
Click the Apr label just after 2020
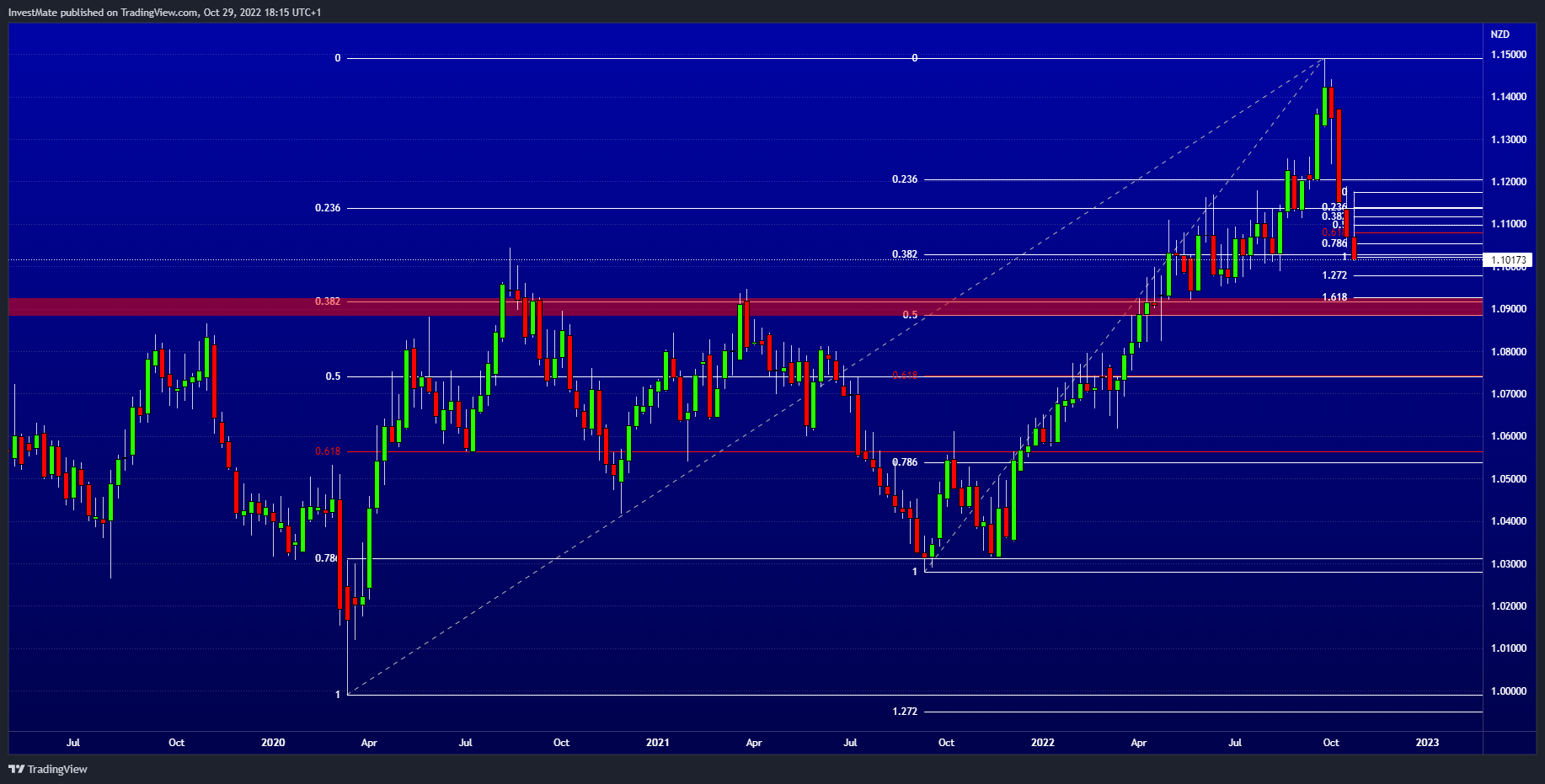(x=369, y=743)
